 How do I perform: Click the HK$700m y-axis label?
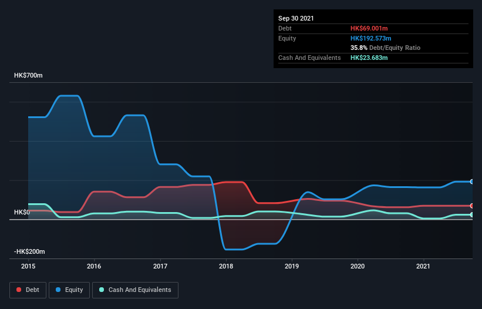click(28, 75)
